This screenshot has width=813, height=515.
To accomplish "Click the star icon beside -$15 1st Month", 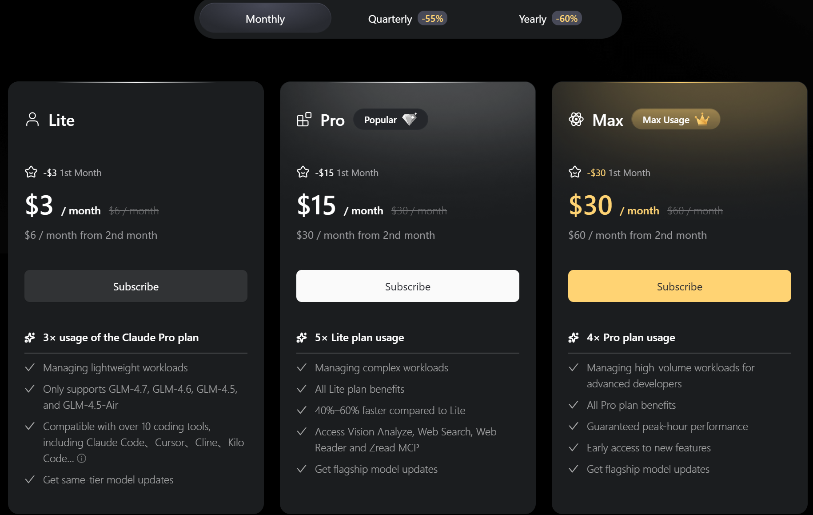I will coord(303,172).
